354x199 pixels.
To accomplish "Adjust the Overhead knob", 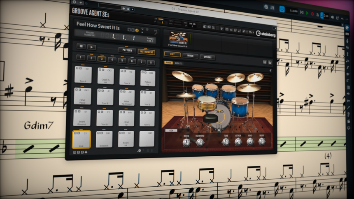I will click(200, 142).
